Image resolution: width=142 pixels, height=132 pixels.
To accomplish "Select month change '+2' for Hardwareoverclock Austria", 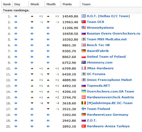I will 57,97.
